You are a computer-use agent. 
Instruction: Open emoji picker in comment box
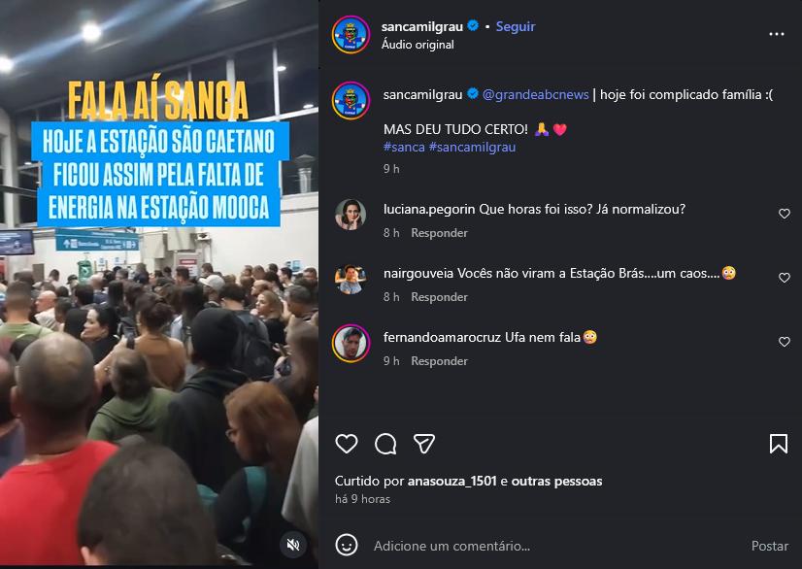[347, 545]
